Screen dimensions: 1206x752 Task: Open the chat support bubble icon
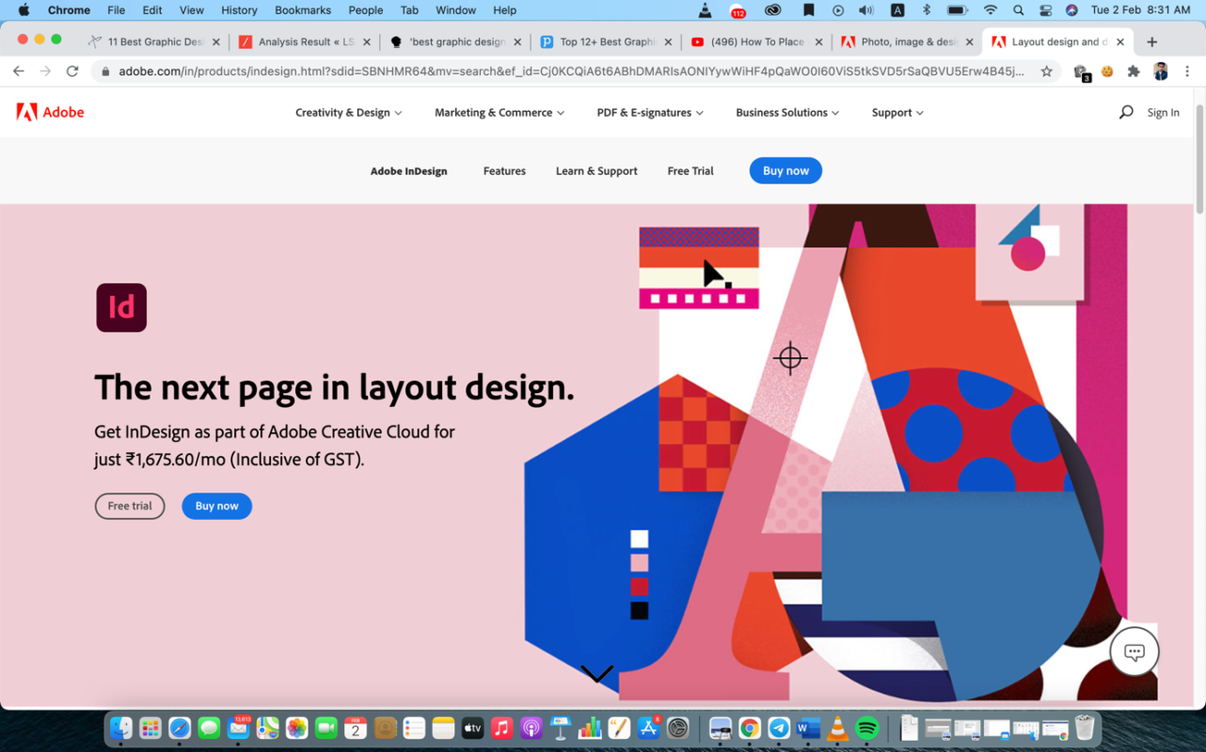point(1135,651)
